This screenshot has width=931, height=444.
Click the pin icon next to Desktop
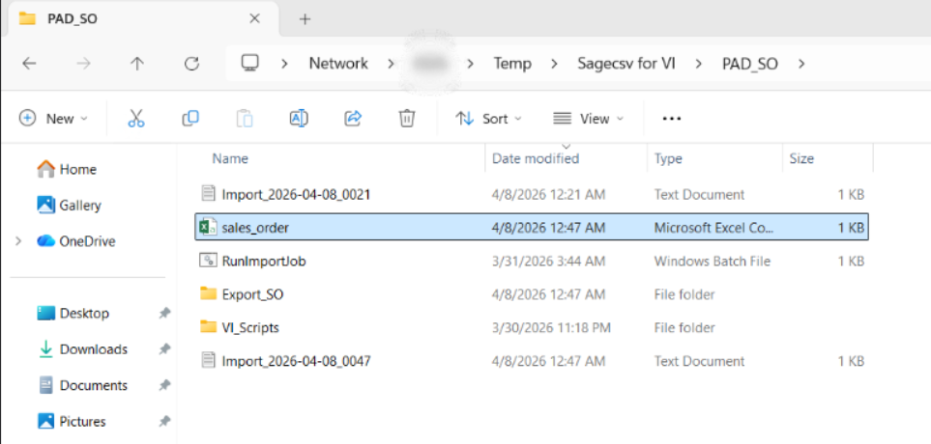click(164, 314)
